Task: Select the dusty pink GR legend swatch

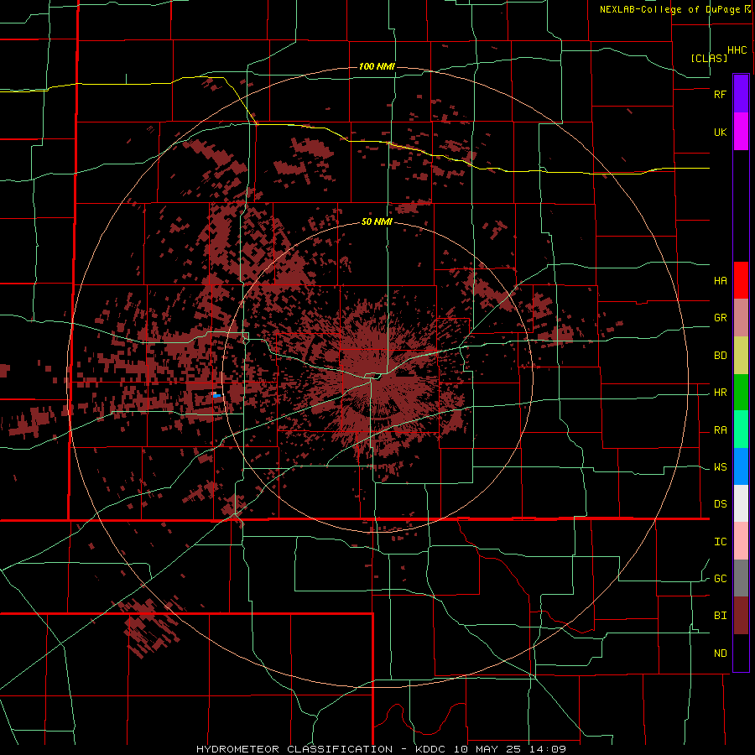Action: click(741, 318)
